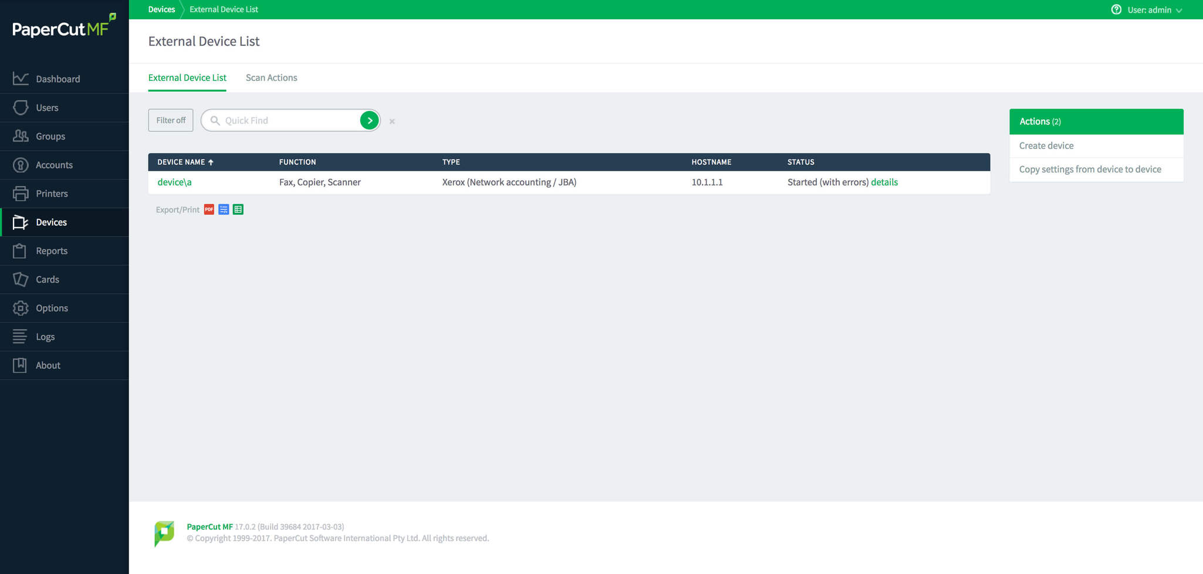The width and height of the screenshot is (1203, 574).
Task: Click the Create device action
Action: point(1046,145)
